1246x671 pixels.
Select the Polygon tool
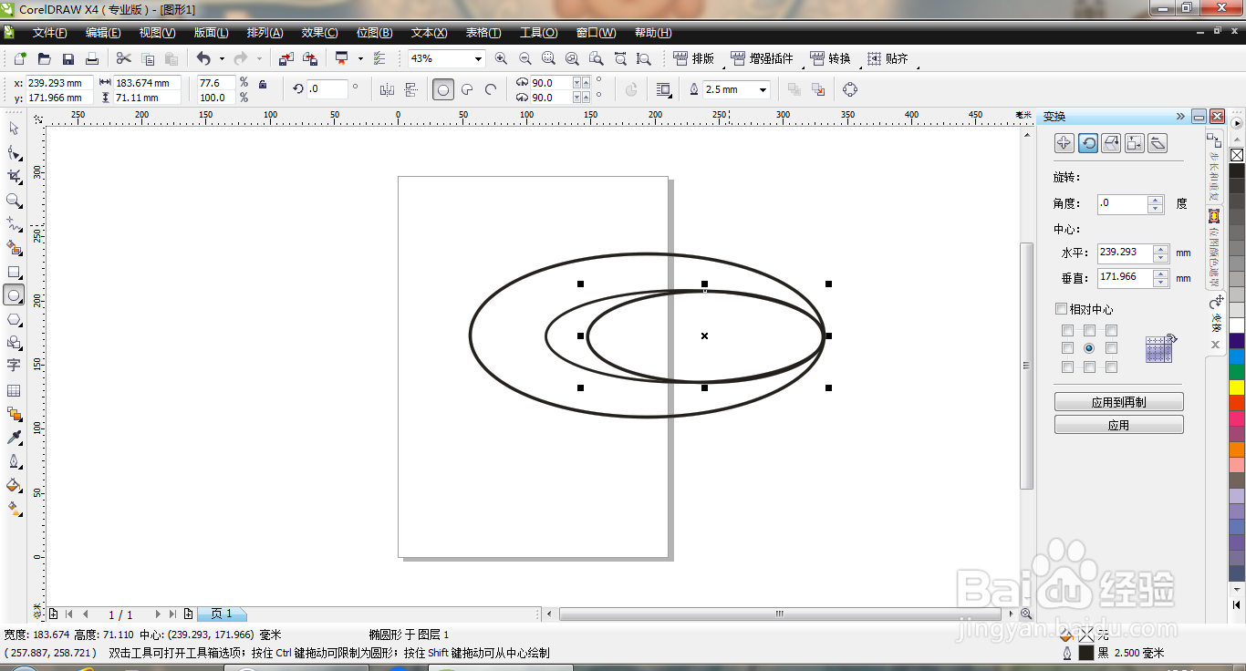coord(14,319)
